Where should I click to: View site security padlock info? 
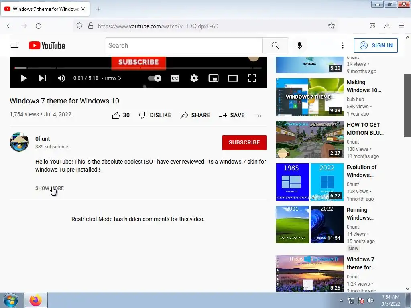[x=91, y=26]
